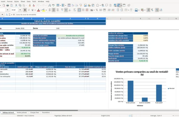Cut the selection with the scissors icon
179x117 pixels.
pyautogui.click(x=16, y=5)
